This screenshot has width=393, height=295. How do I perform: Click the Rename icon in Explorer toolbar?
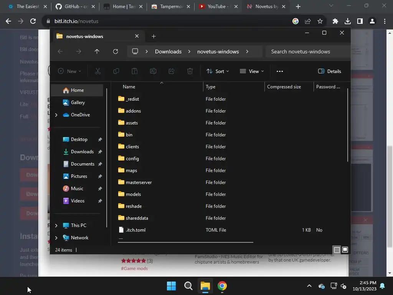153,71
